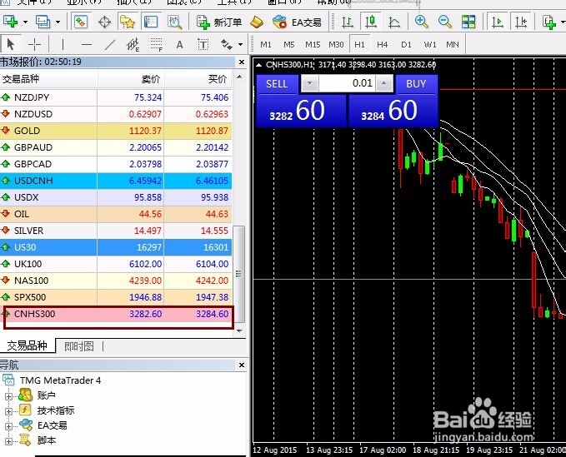Tile chart windows icon
This screenshot has height=457, width=566.
pos(468,22)
